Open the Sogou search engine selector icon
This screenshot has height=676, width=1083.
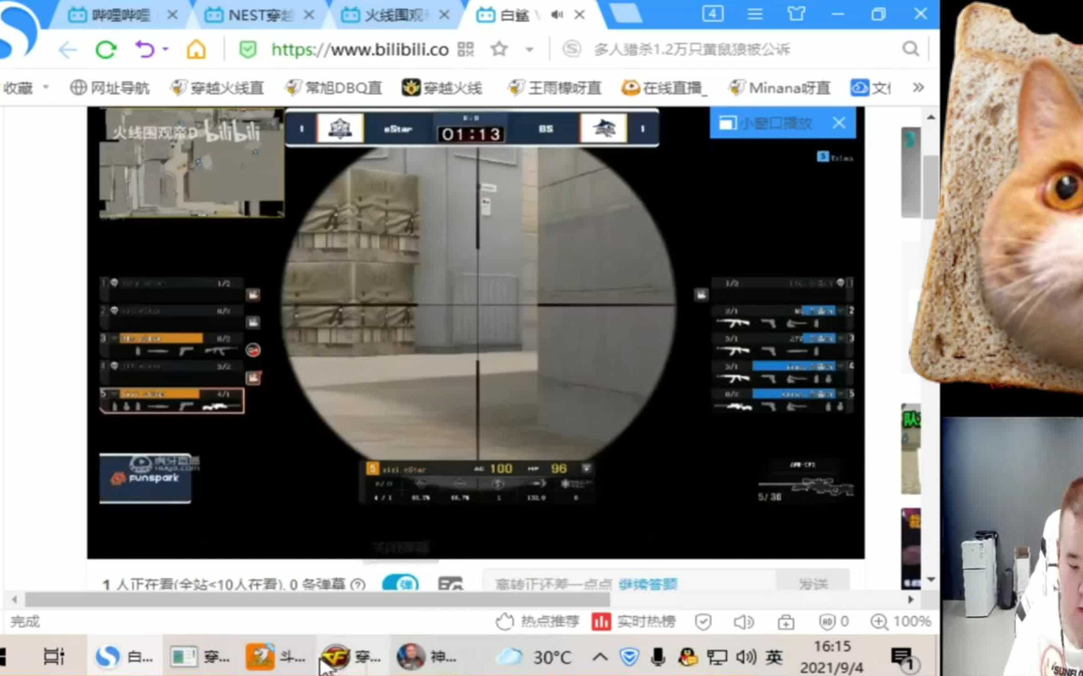click(x=572, y=49)
